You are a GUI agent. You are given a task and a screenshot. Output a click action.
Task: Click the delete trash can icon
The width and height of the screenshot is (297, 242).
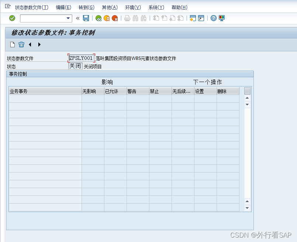[21, 45]
